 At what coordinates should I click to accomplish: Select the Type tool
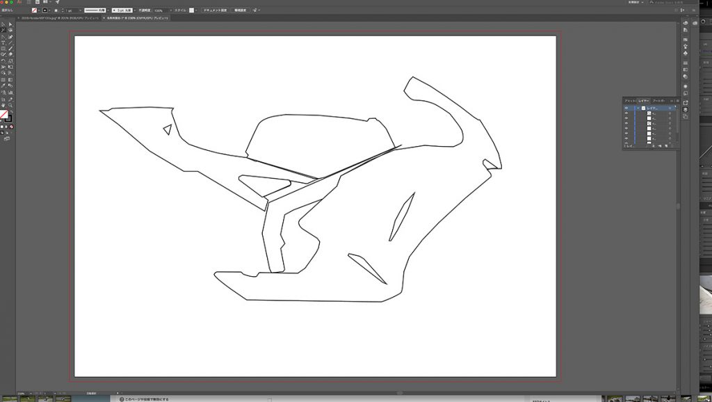(x=3, y=42)
